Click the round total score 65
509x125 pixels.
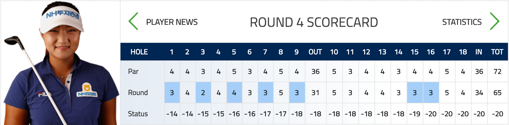coord(497,93)
